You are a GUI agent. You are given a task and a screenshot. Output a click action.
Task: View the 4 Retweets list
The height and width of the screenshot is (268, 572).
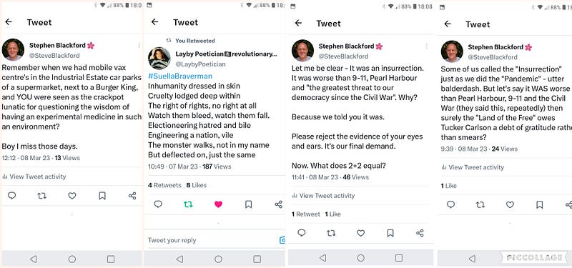[164, 185]
